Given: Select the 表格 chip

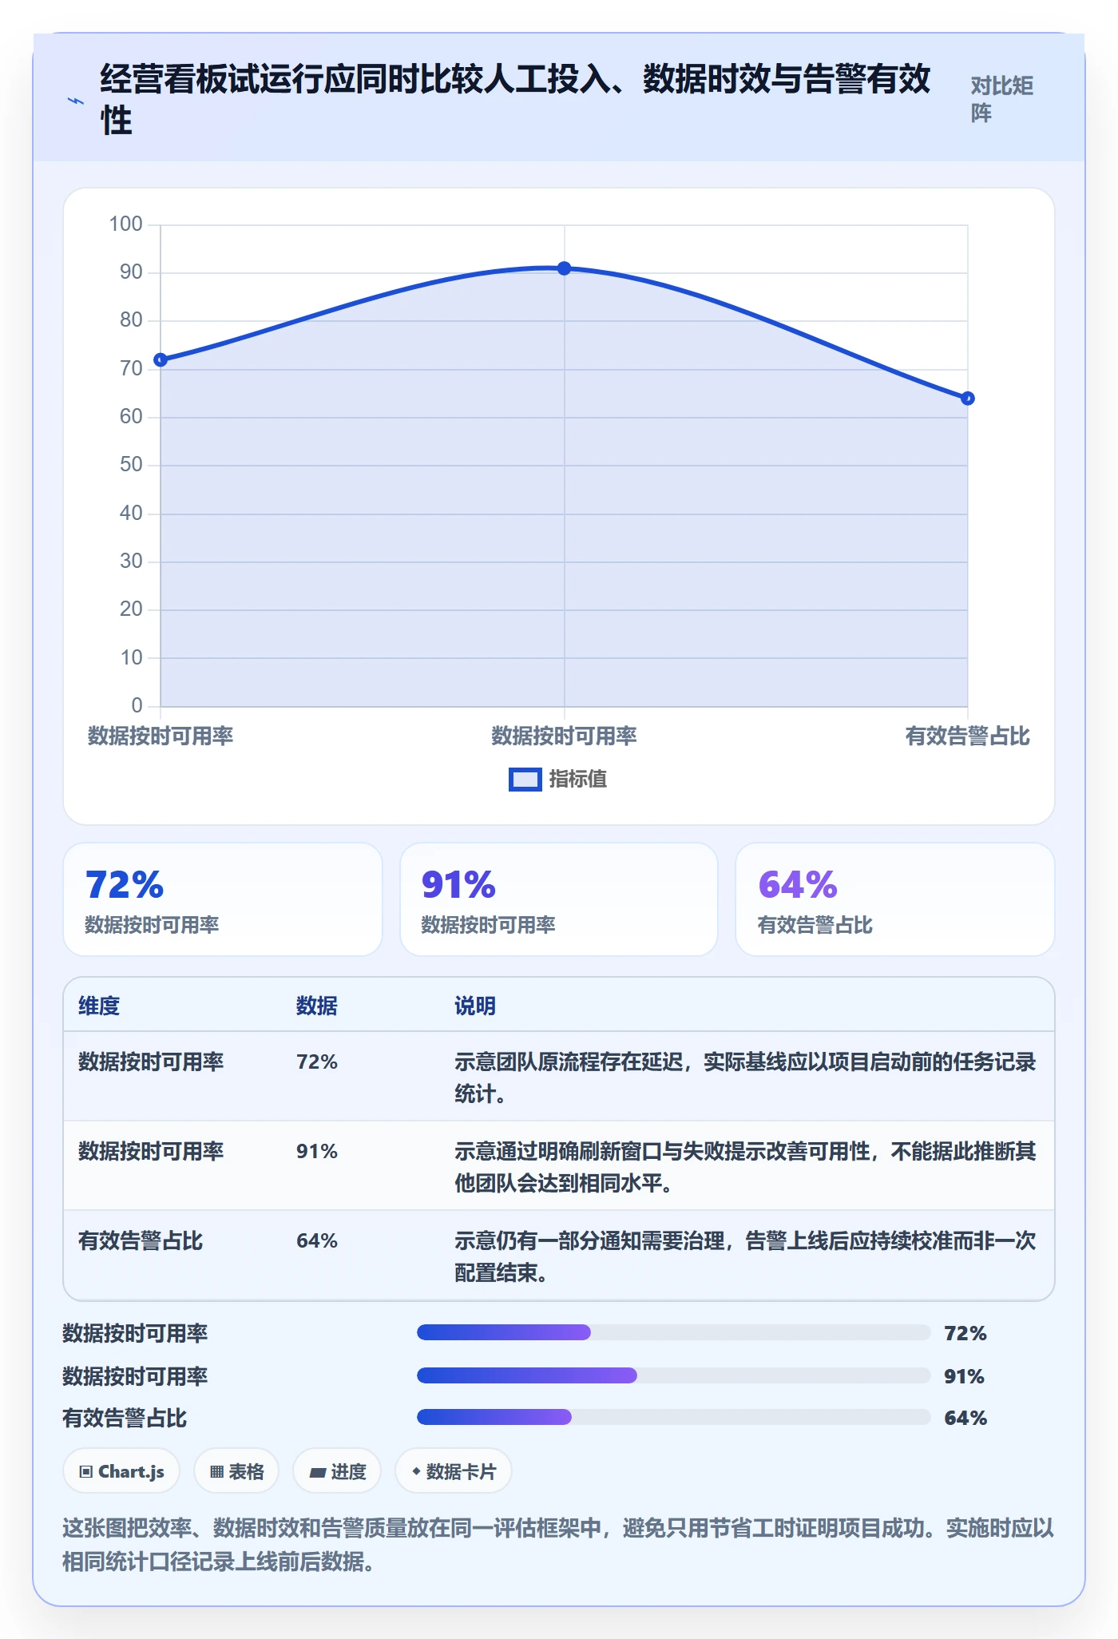Looking at the screenshot, I should coord(236,1471).
